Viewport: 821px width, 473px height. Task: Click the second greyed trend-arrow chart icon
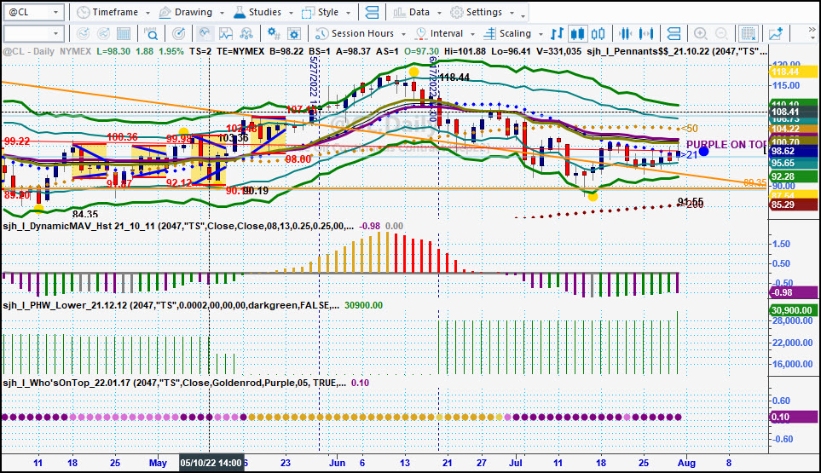click(x=104, y=33)
